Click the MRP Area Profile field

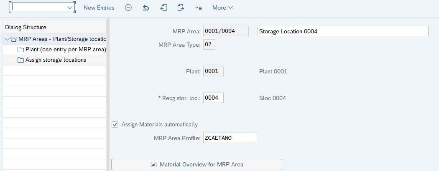230,138
